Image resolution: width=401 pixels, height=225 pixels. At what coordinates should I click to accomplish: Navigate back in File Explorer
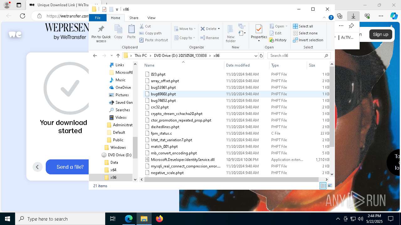pyautogui.click(x=95, y=56)
